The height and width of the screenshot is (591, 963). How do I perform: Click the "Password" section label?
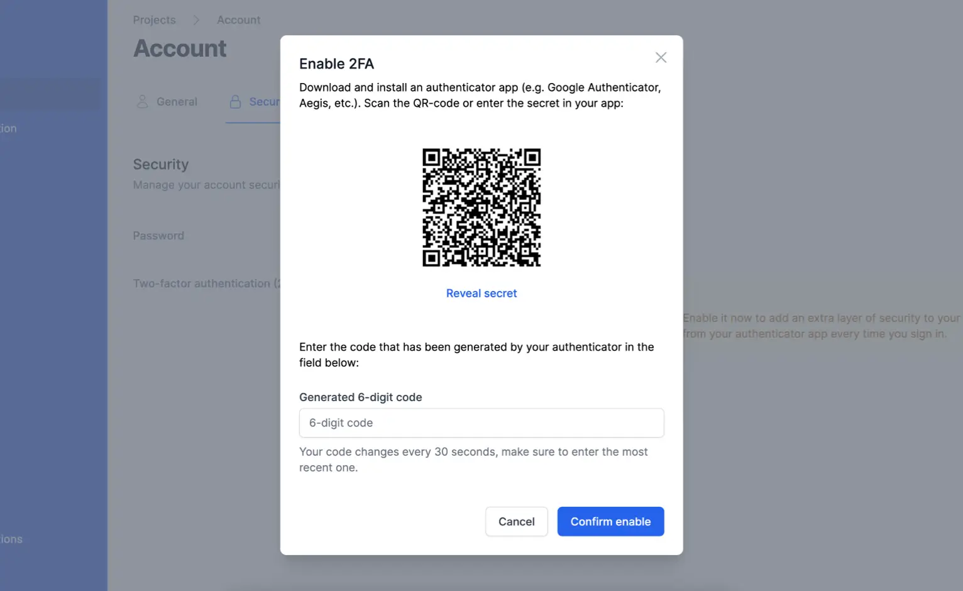158,235
